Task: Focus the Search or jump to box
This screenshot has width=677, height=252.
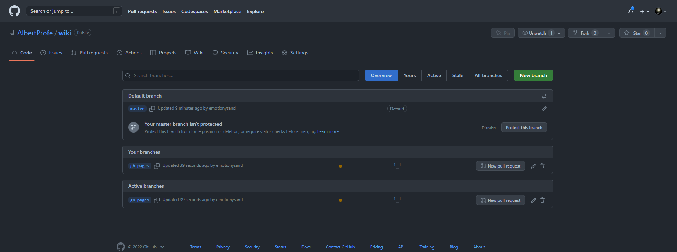Action: point(74,11)
